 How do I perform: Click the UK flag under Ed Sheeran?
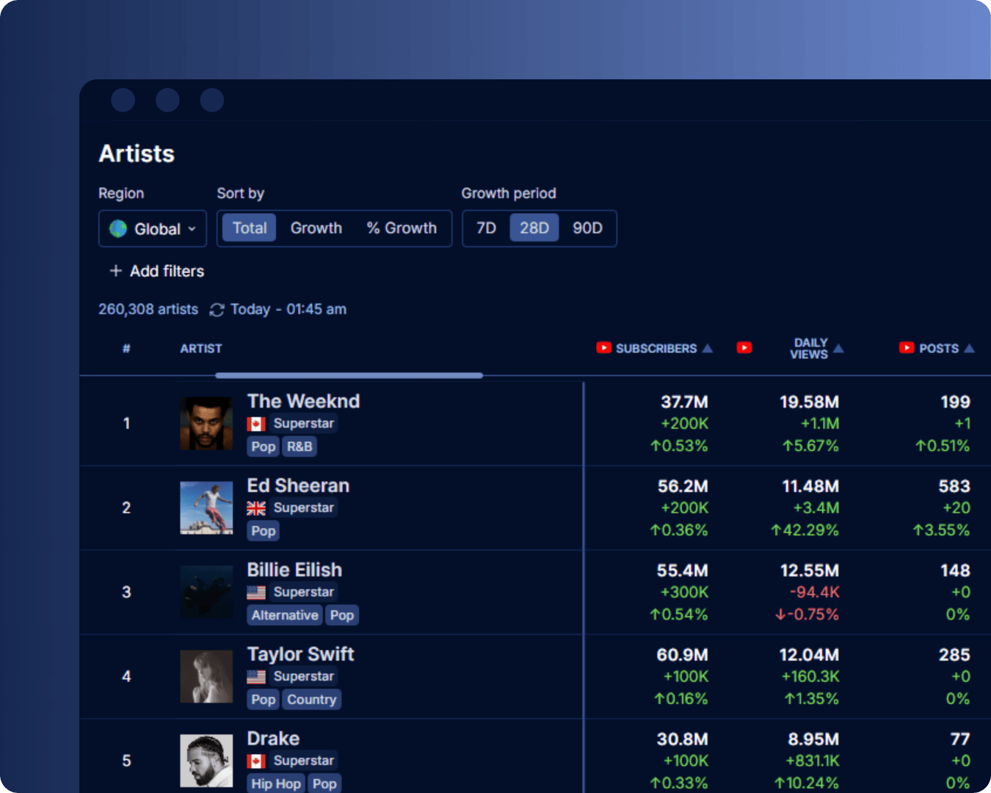point(256,508)
